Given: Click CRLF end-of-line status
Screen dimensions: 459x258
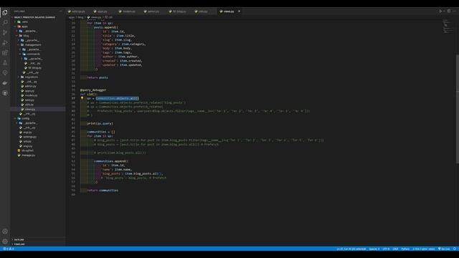Looking at the screenshot, I should click(x=395, y=249).
